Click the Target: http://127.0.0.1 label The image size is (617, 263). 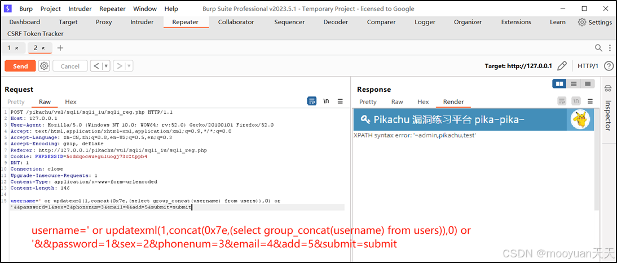coord(518,66)
